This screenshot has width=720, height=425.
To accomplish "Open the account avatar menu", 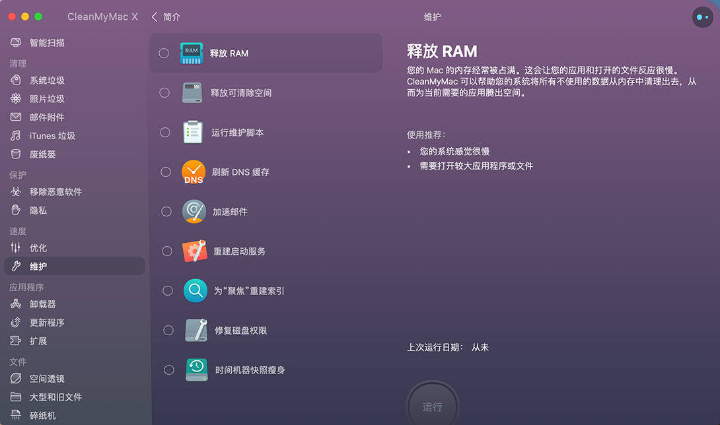I will point(702,16).
